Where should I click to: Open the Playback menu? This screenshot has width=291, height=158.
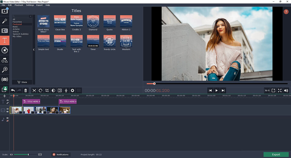[19, 5]
